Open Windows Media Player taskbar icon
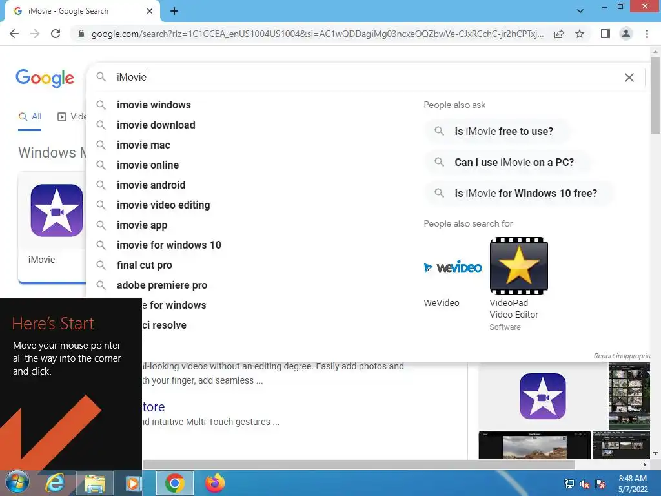Image resolution: width=661 pixels, height=496 pixels. coord(133,483)
